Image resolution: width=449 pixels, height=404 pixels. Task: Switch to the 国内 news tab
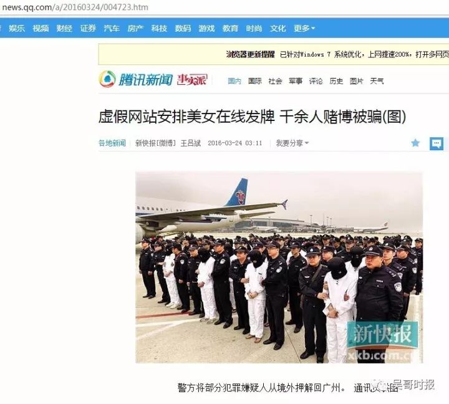(x=234, y=81)
